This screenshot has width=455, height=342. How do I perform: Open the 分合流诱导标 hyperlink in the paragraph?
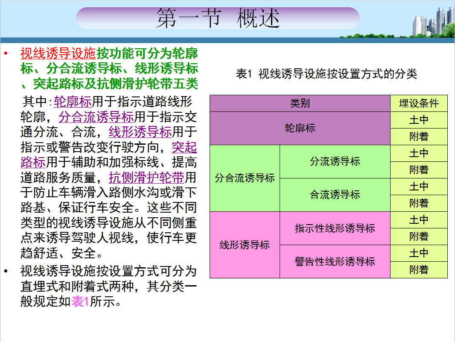96,117
